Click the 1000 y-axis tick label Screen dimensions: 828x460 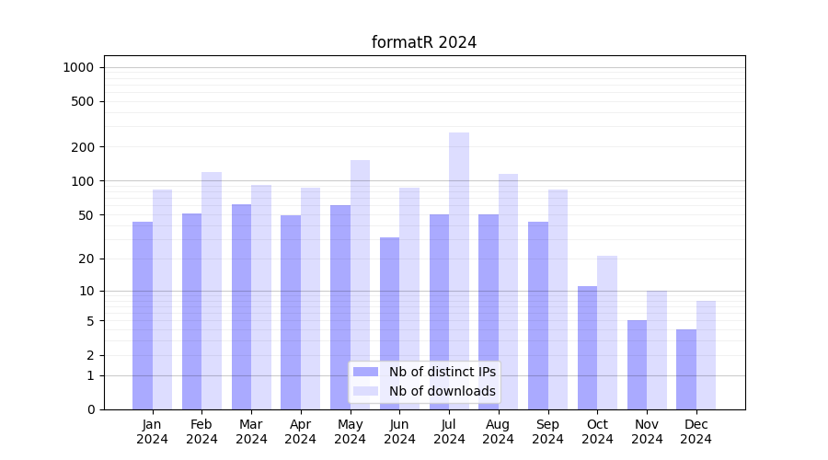77,67
